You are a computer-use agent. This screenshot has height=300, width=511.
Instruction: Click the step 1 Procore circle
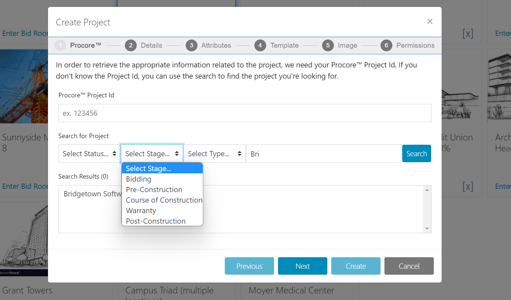pos(60,45)
